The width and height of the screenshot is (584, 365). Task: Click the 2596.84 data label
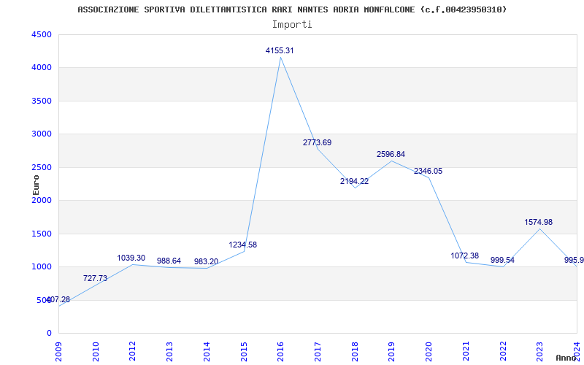pyautogui.click(x=391, y=154)
